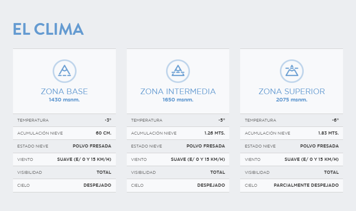Click the Zona Superior mountain icon
Screen dimensions: 356x211
click(x=292, y=71)
